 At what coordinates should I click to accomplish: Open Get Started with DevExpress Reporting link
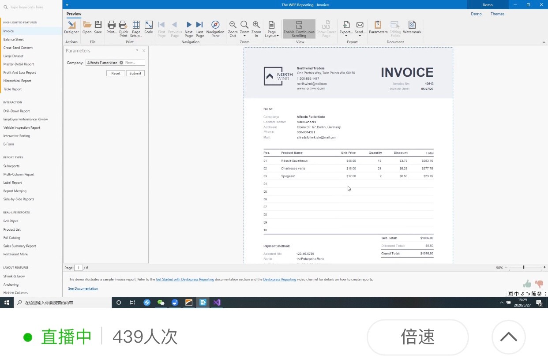click(185, 279)
